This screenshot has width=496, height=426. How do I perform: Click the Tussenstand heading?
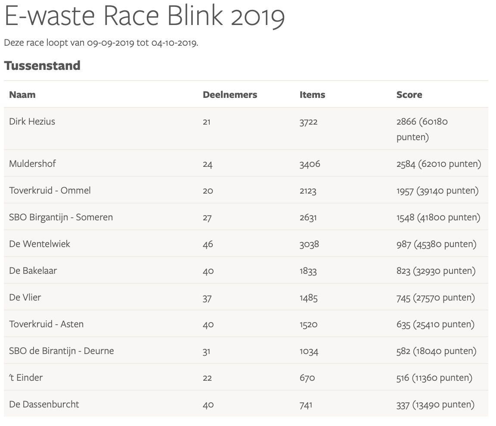(x=42, y=66)
